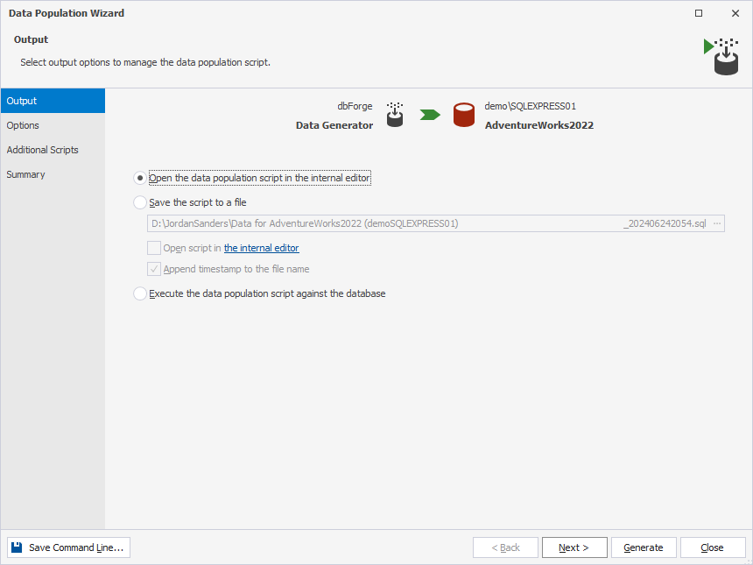Viewport: 753px width, 565px height.
Task: Click the Close button at bottom
Action: coord(713,547)
